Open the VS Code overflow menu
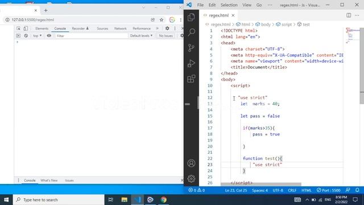 (x=270, y=5)
